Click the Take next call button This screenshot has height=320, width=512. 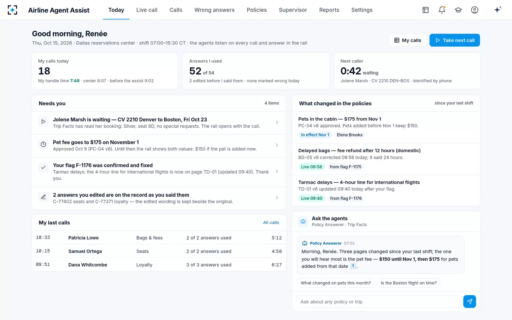pyautogui.click(x=455, y=40)
